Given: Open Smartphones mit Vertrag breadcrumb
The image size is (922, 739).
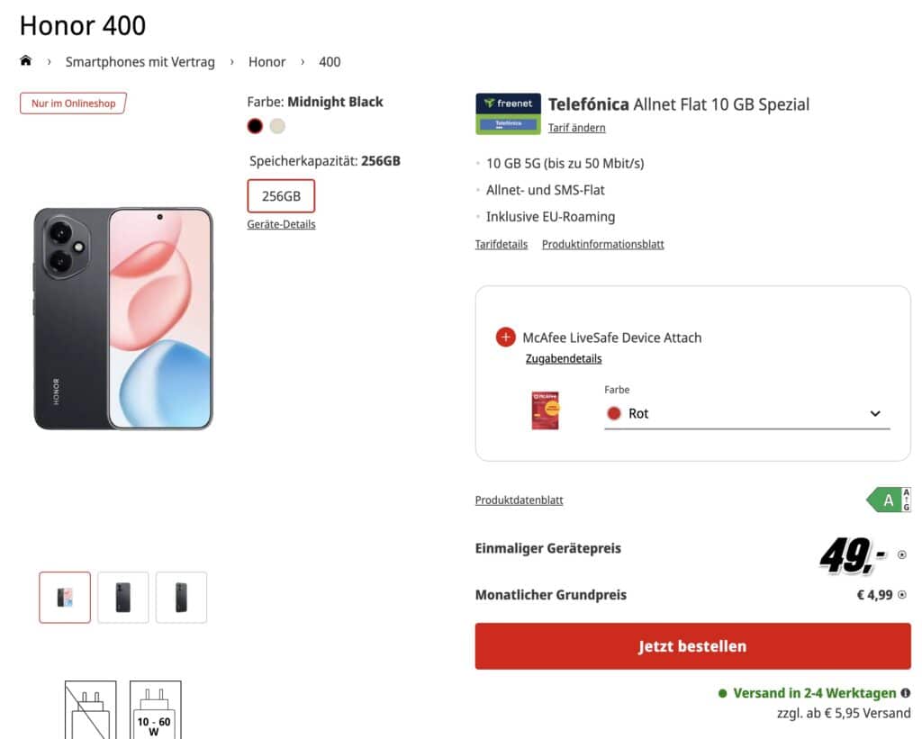Looking at the screenshot, I should coord(140,62).
